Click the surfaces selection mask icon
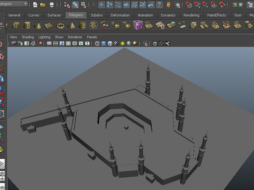 click(126, 5)
